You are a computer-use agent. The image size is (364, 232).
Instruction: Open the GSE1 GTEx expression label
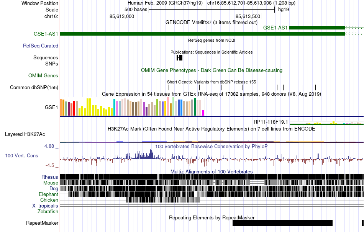51,107
